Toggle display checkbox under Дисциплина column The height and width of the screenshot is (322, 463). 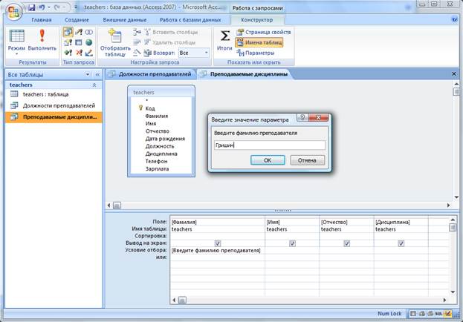401,243
